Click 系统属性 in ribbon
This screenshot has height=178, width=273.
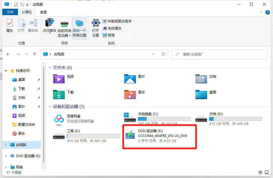[x=112, y=28]
